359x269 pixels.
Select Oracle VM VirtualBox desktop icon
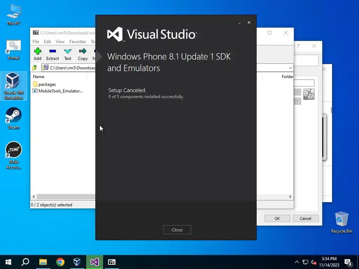pos(14,86)
